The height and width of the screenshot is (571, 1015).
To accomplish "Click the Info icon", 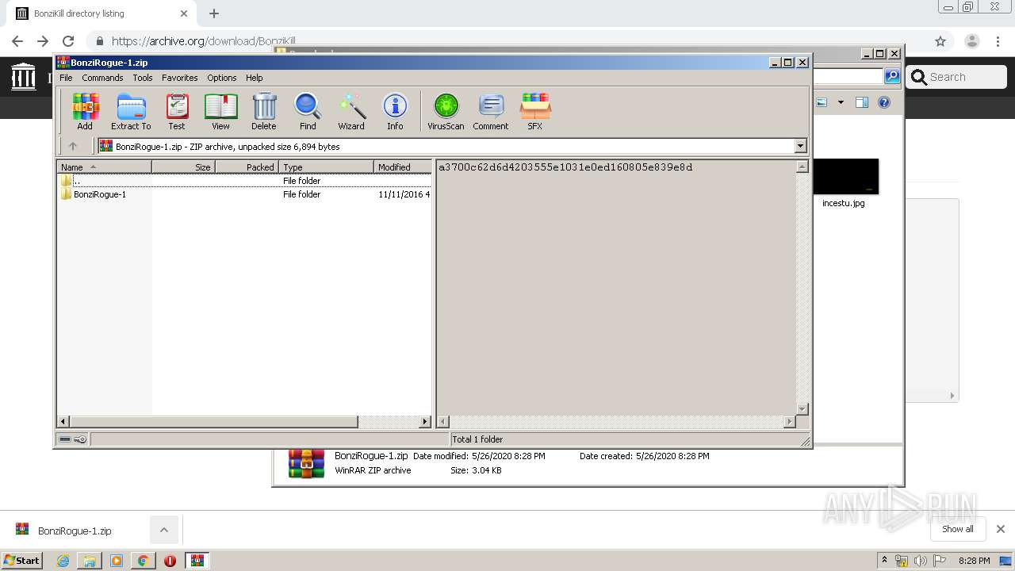I will (395, 111).
